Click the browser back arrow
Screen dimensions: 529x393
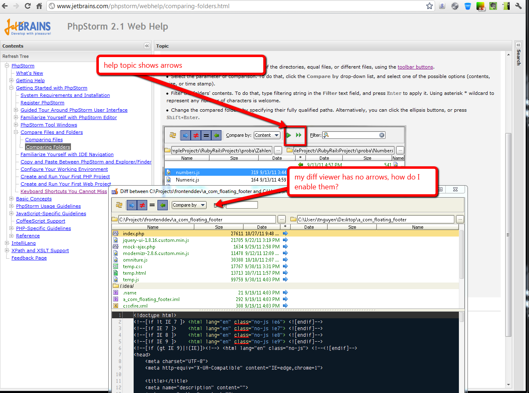(5, 6)
